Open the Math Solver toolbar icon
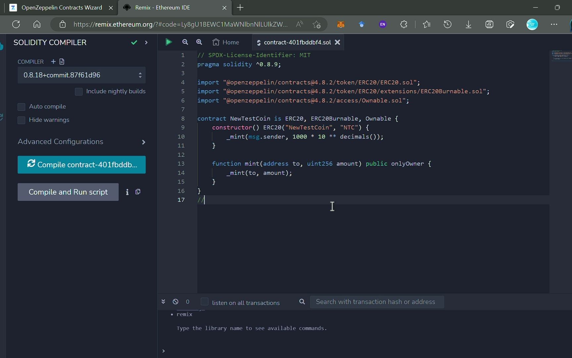This screenshot has height=358, width=572. pos(489,24)
